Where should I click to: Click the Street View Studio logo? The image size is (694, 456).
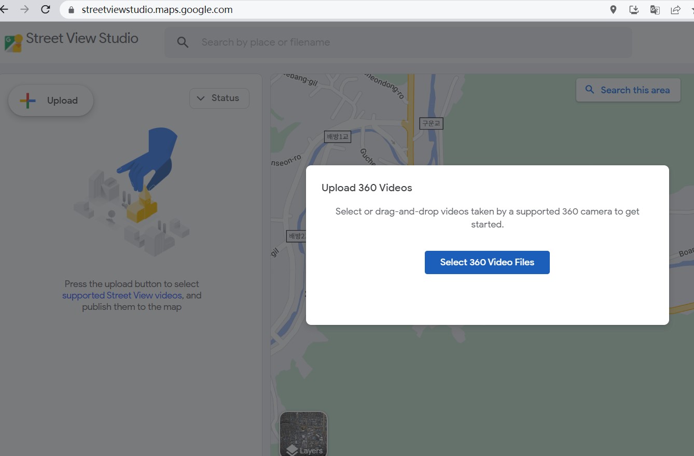pyautogui.click(x=13, y=43)
